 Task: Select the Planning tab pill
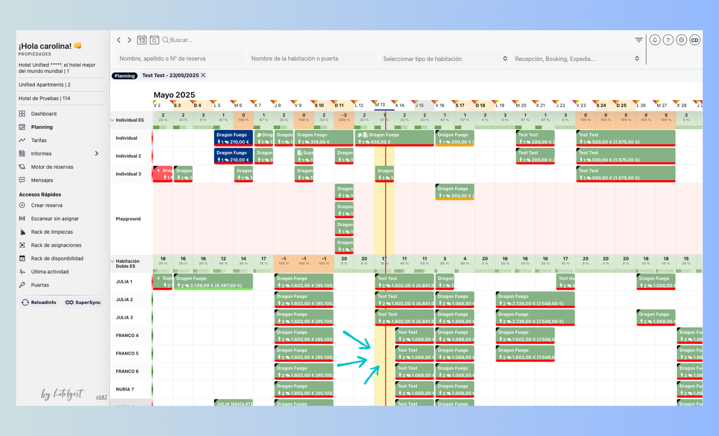click(124, 76)
